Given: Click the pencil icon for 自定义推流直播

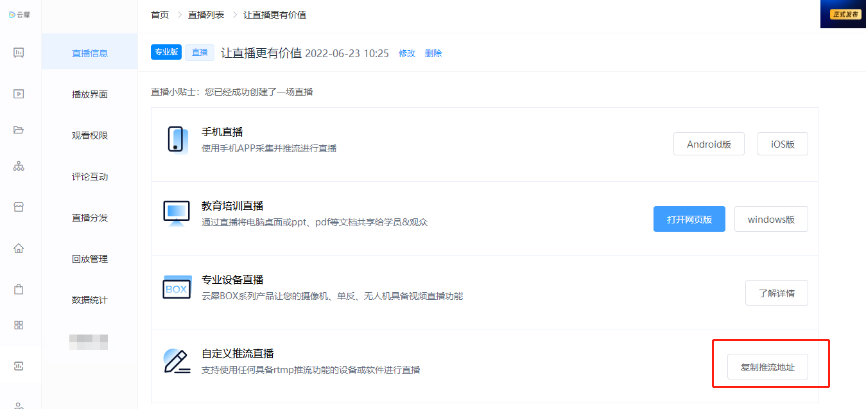Looking at the screenshot, I should pyautogui.click(x=177, y=361).
